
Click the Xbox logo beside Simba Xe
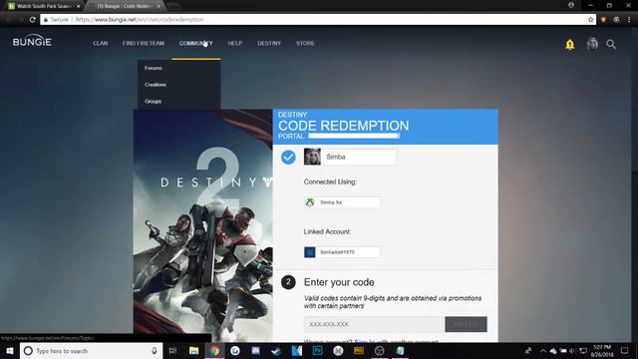(x=310, y=201)
